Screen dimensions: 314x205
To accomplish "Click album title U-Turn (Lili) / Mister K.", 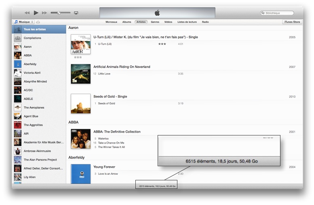I will 145,37.
